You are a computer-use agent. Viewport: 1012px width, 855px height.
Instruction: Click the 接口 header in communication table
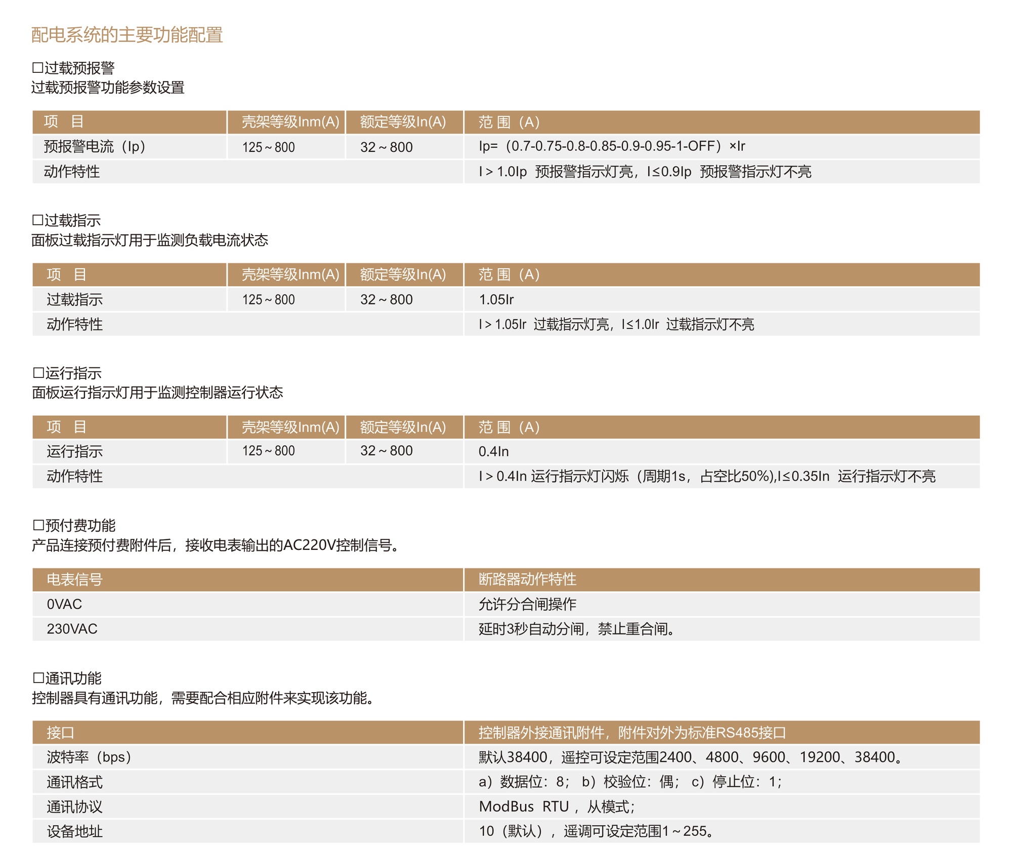coord(60,733)
